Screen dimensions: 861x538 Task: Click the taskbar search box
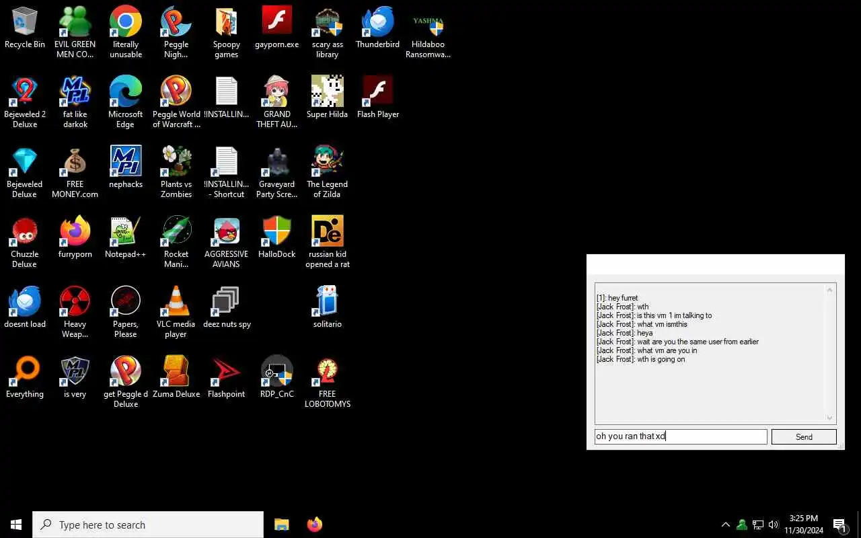(x=148, y=525)
